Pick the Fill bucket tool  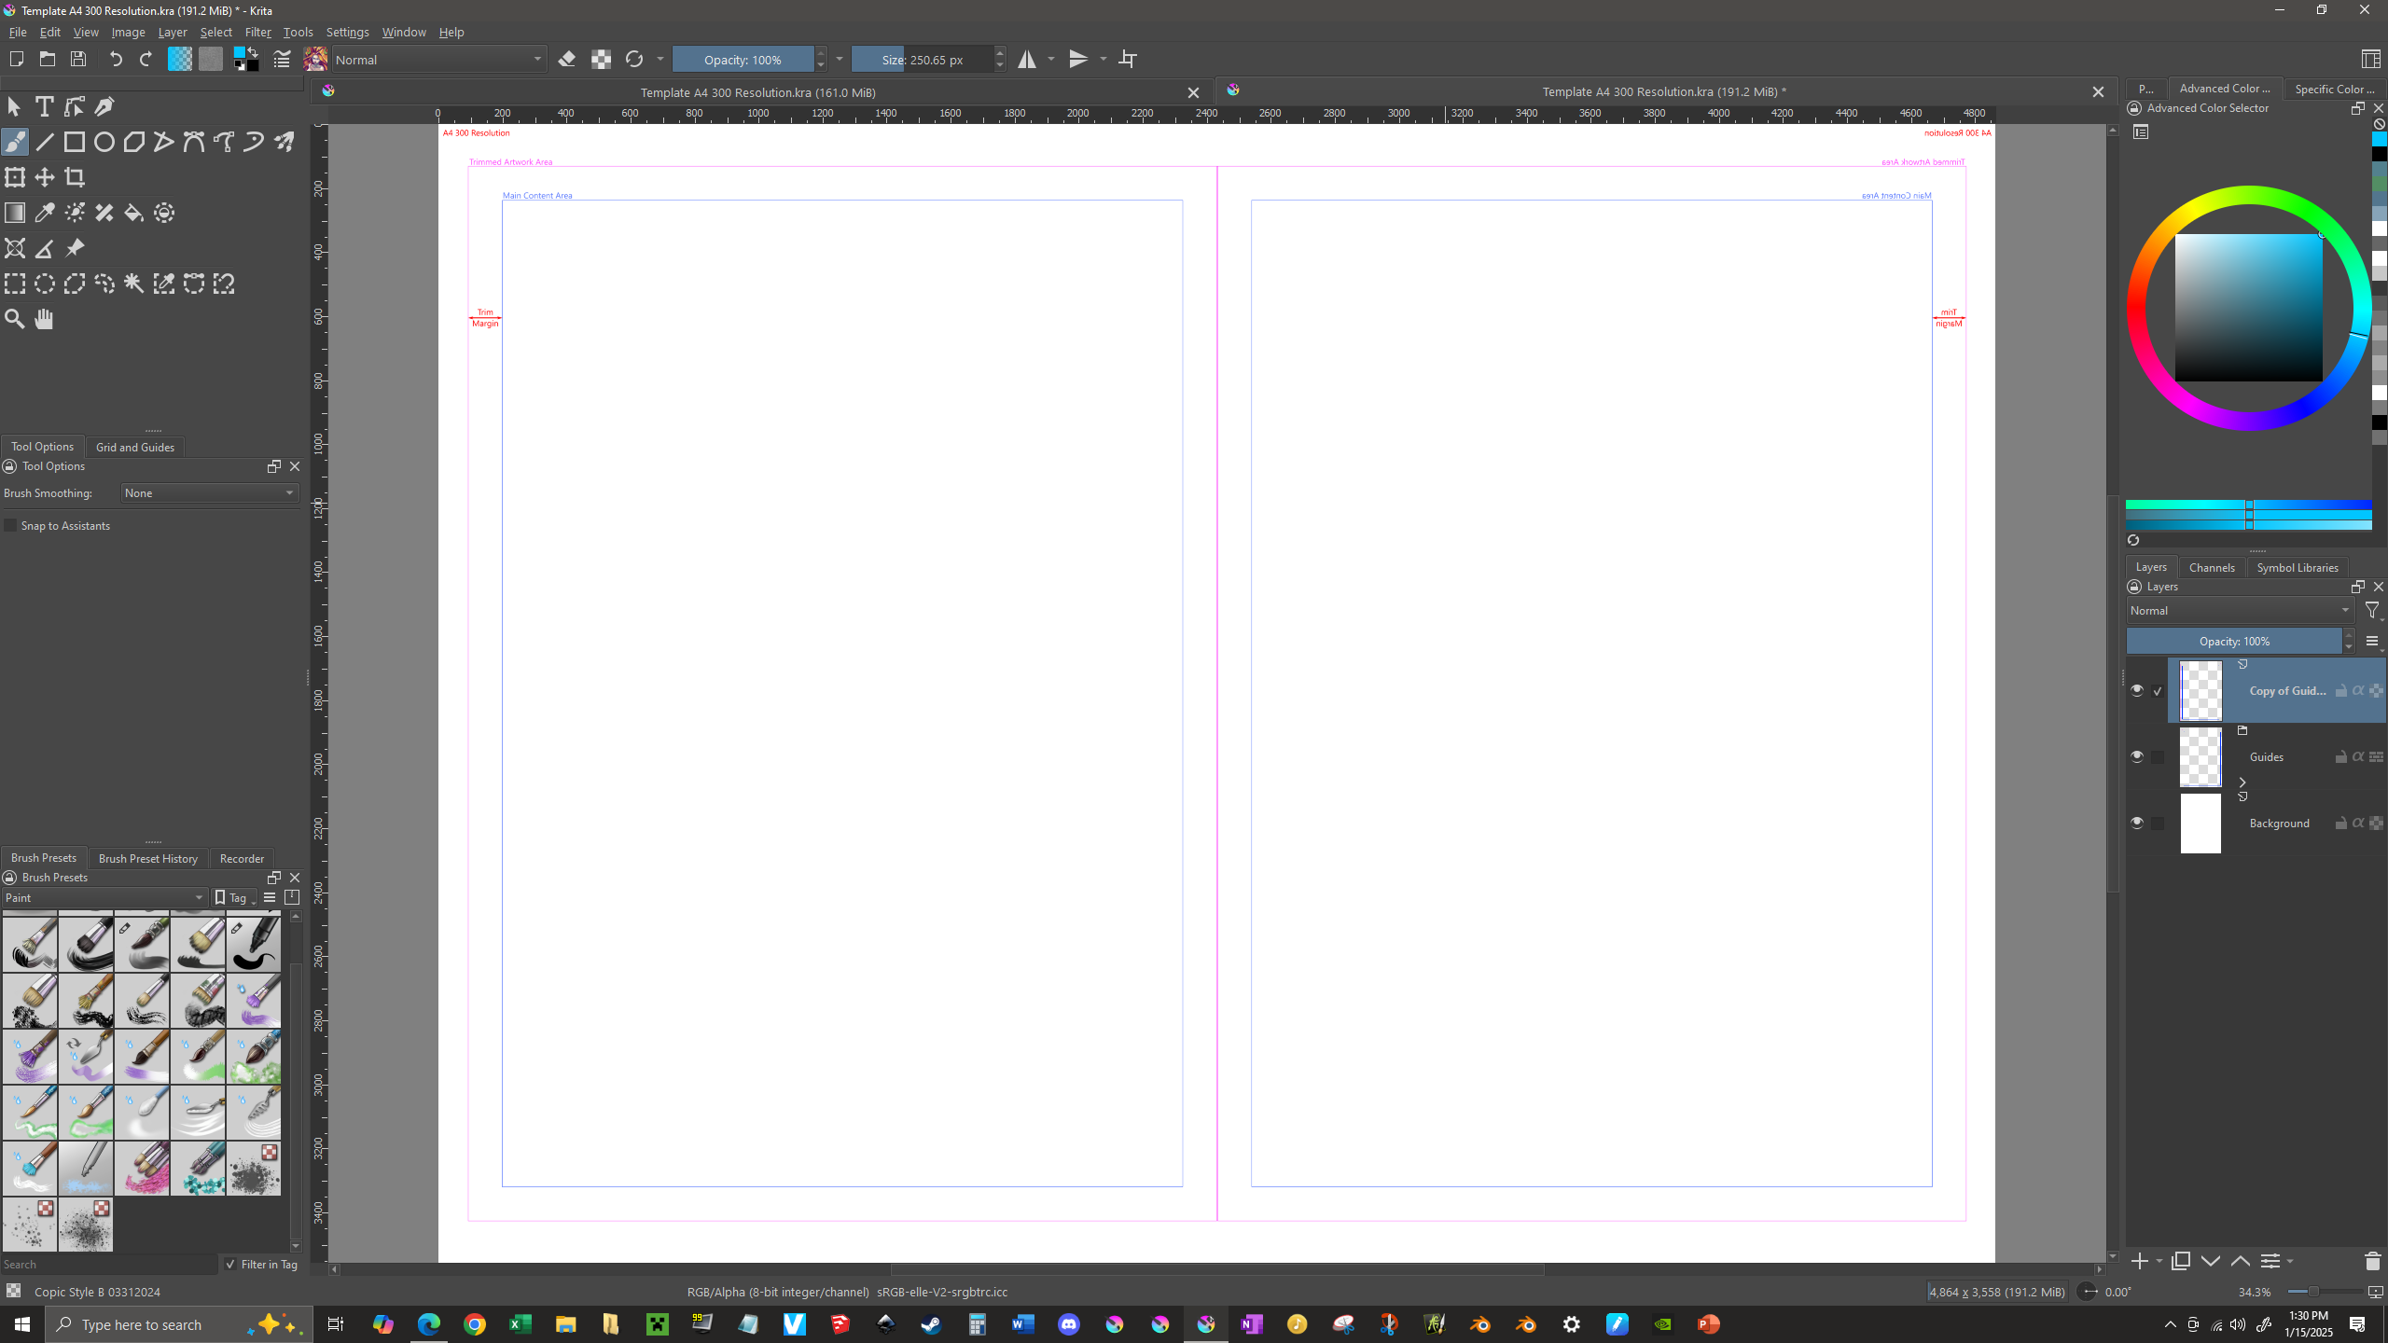(x=134, y=213)
